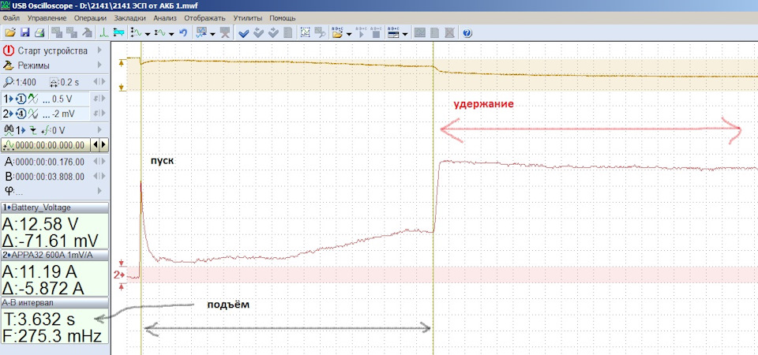Click the red power Start device icon
The width and height of the screenshot is (758, 355).
8,50
